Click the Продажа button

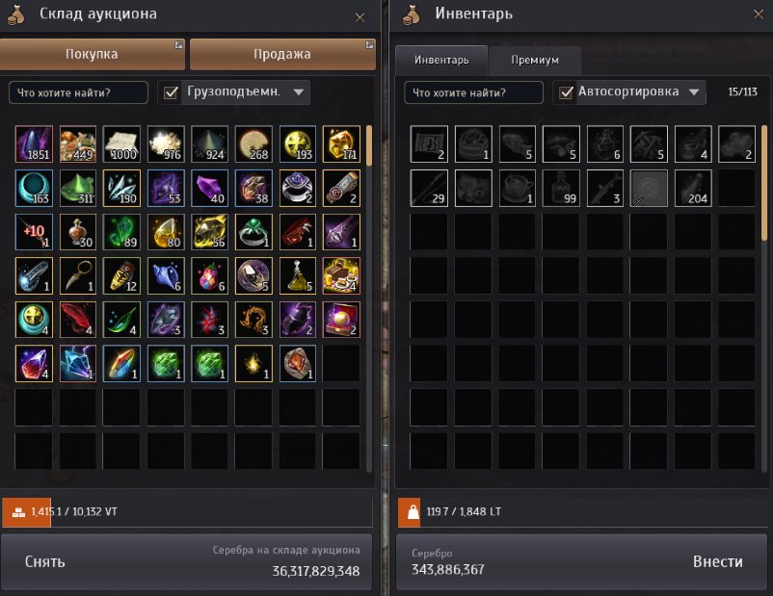coord(282,54)
